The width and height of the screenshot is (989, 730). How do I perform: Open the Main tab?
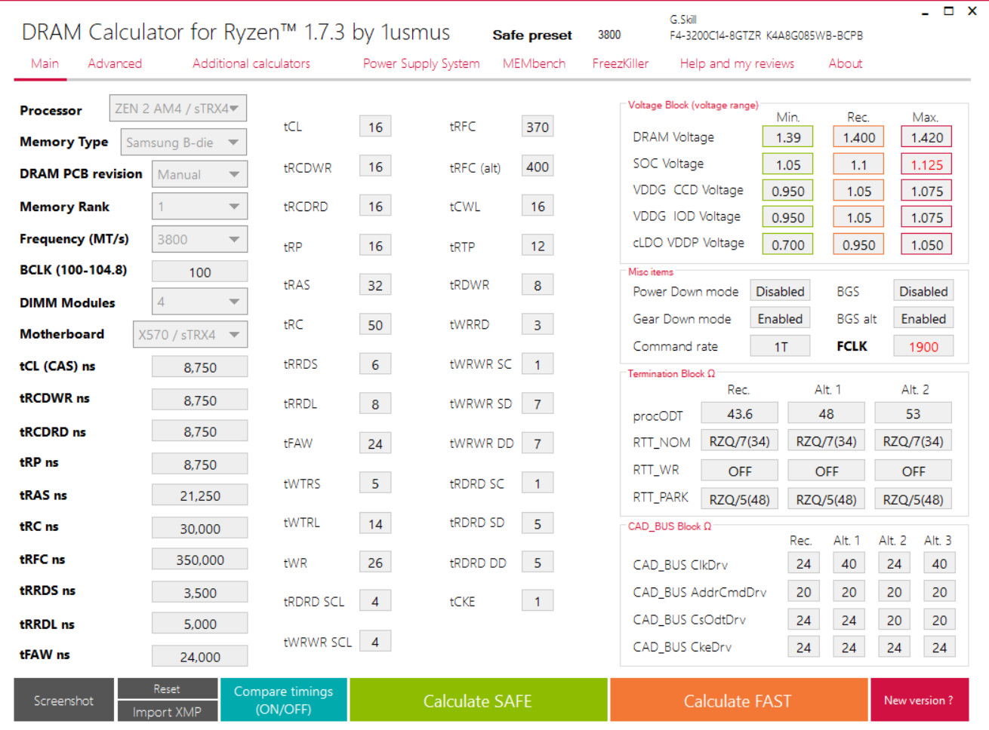(x=45, y=63)
